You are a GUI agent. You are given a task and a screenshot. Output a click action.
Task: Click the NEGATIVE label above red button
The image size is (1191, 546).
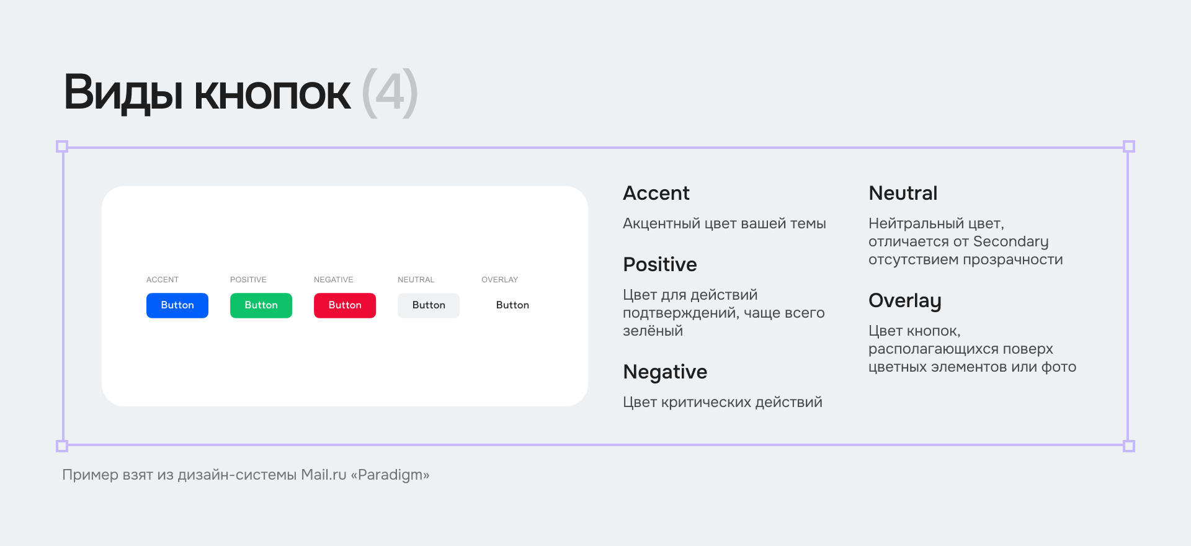pos(333,280)
